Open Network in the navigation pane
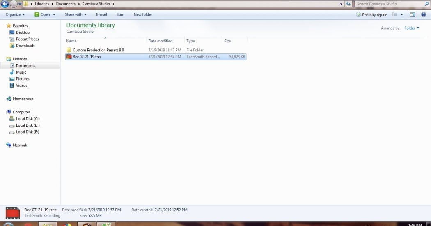Image resolution: width=431 pixels, height=226 pixels. [20, 145]
